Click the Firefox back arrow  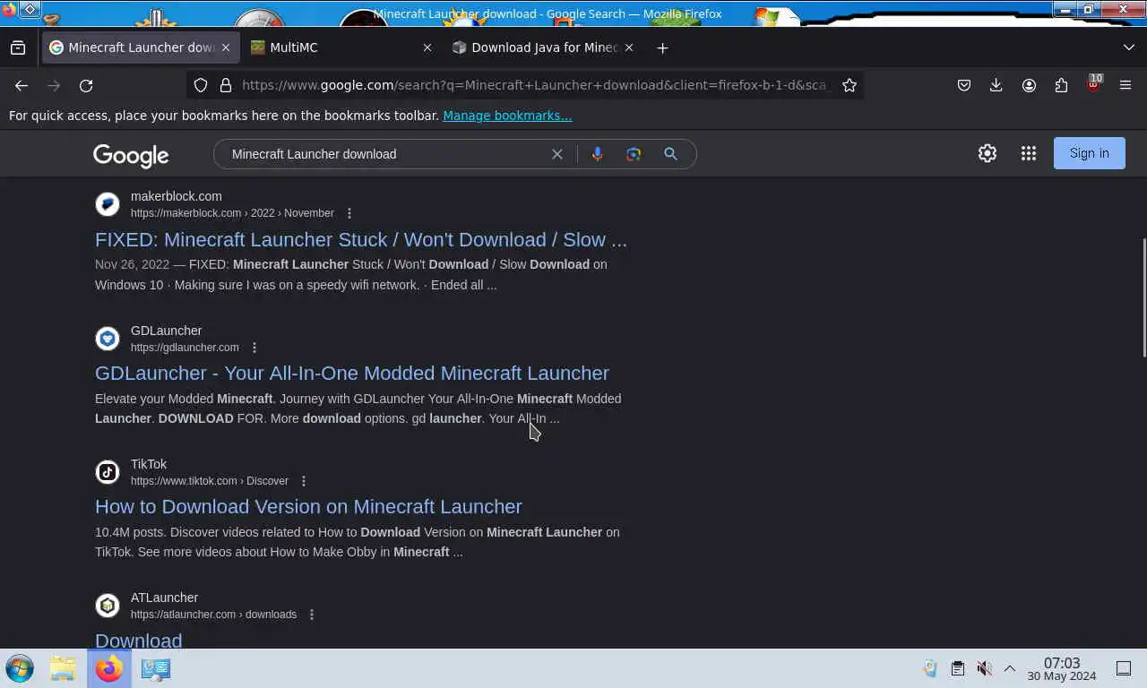click(22, 85)
